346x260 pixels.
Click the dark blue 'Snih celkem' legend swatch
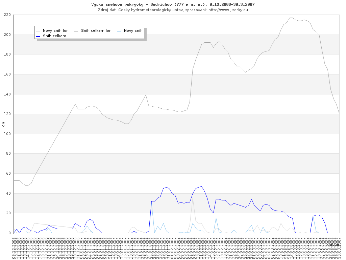(x=38, y=36)
